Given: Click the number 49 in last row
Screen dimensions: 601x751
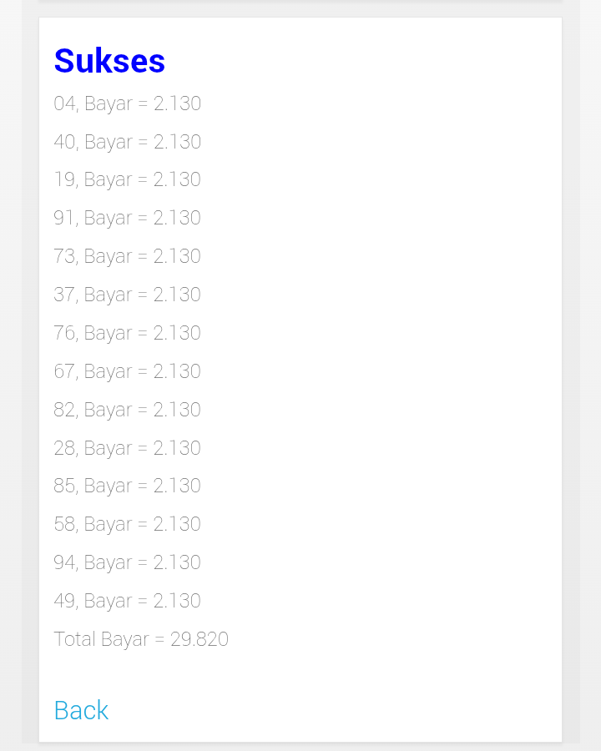Looking at the screenshot, I should tap(64, 601).
